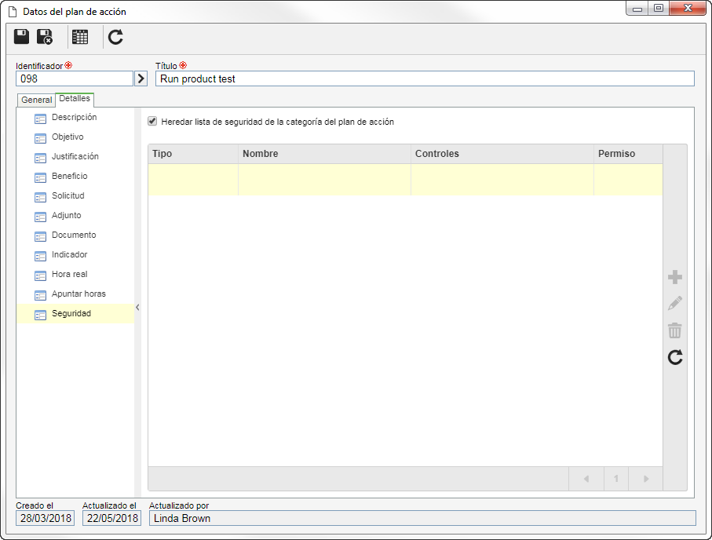Click the Solicitud form icon

(x=40, y=197)
